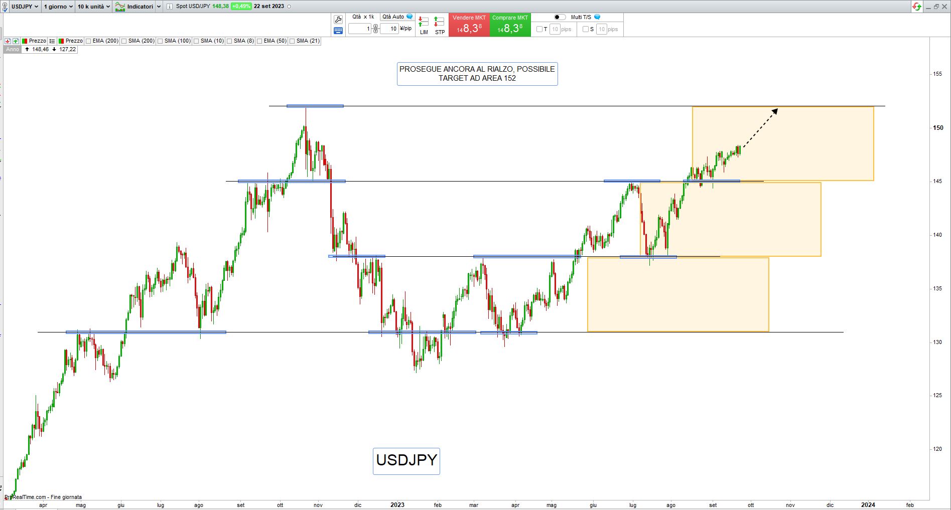Screen dimensions: 951x510
Task: Click the 22 set 2023 date
Action: (x=269, y=7)
